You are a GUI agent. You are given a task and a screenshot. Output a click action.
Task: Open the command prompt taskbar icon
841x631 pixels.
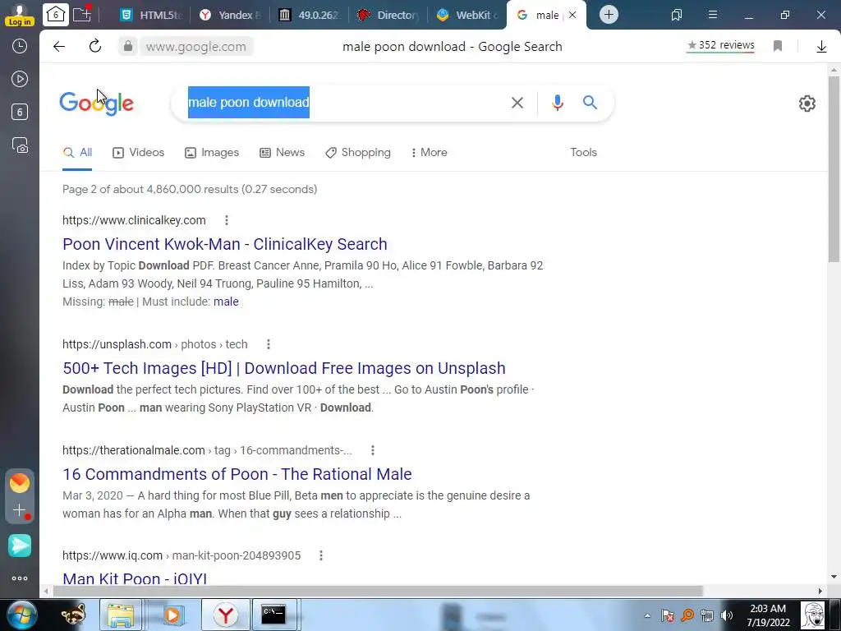(273, 615)
